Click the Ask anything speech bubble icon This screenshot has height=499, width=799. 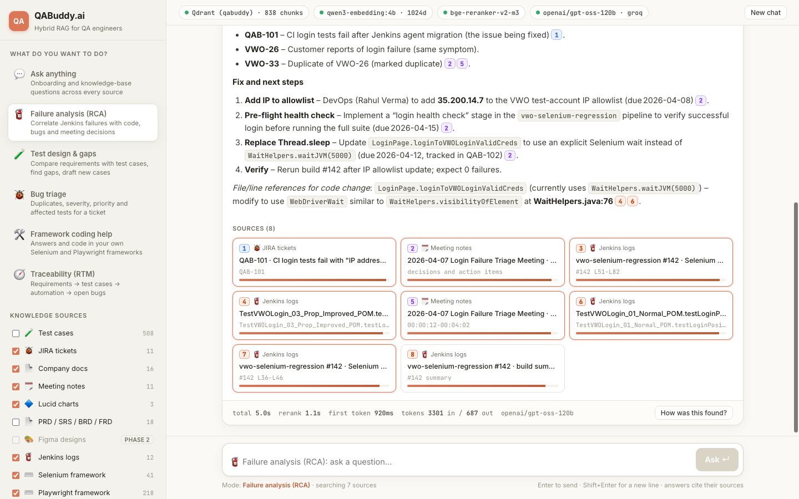click(x=19, y=74)
